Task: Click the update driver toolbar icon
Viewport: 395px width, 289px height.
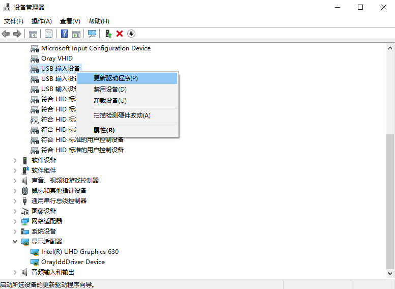Action: (x=108, y=34)
